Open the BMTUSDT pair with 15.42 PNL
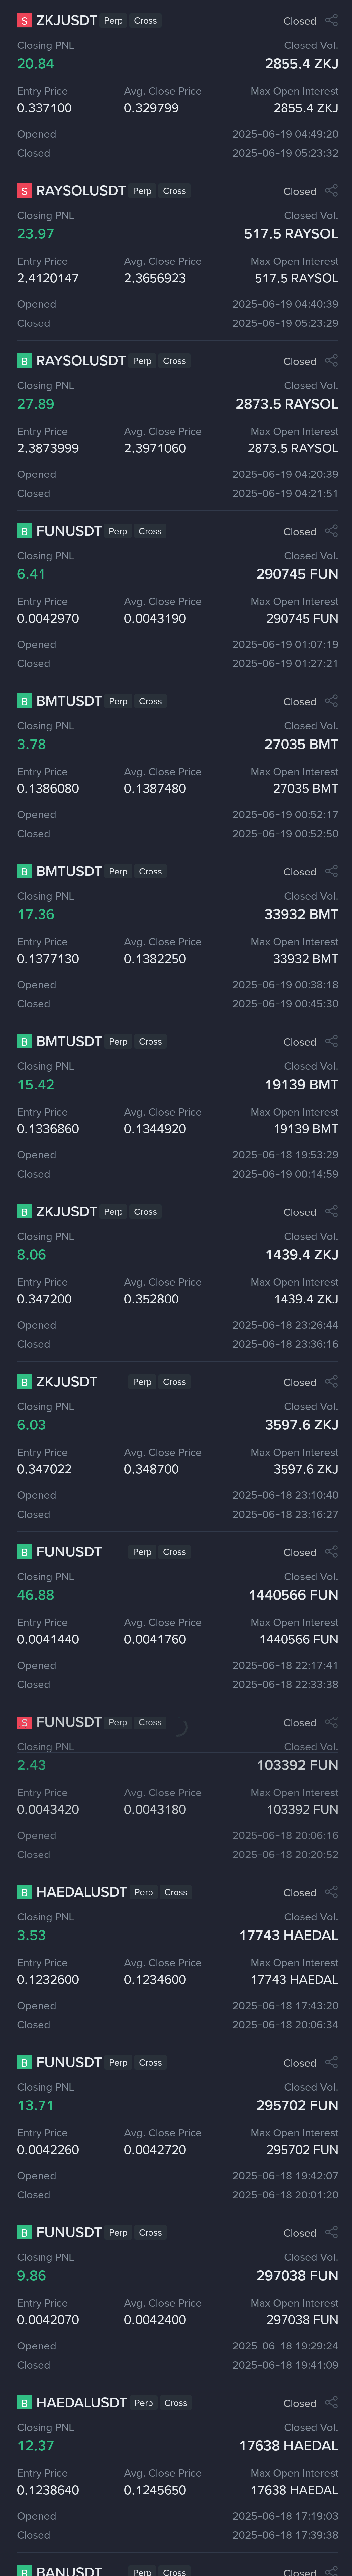Viewport: 352px width, 2576px height. (69, 1041)
